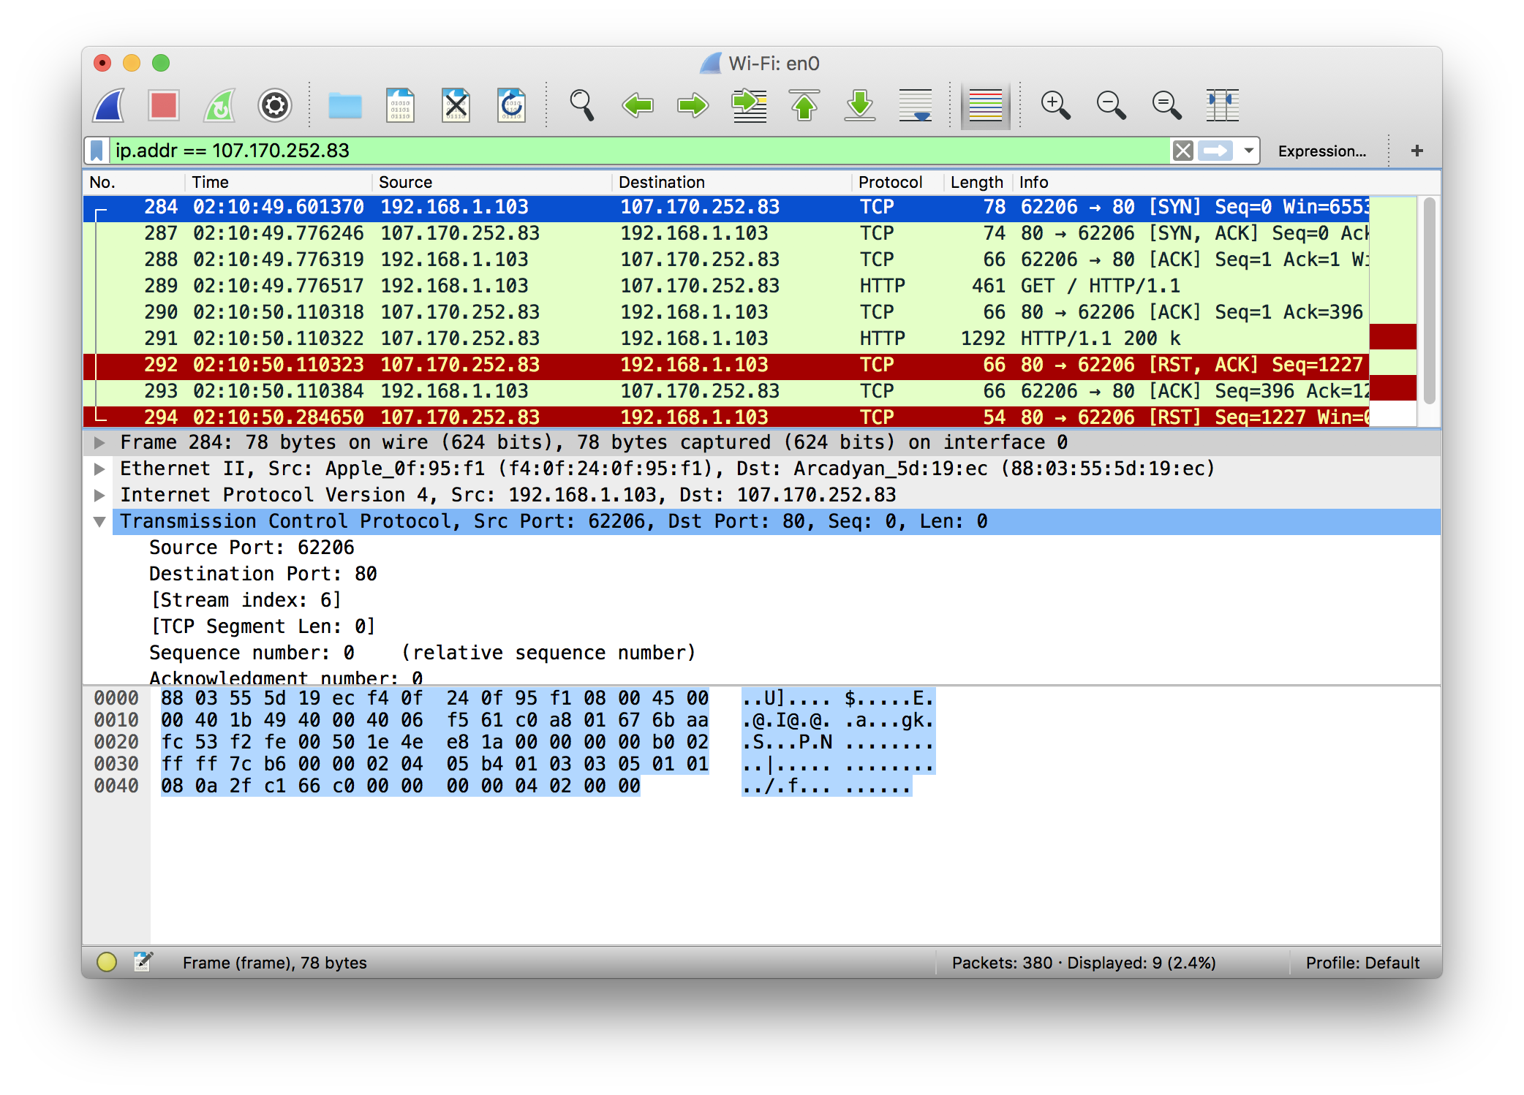Restart the current capture
The image size is (1524, 1095).
click(219, 106)
